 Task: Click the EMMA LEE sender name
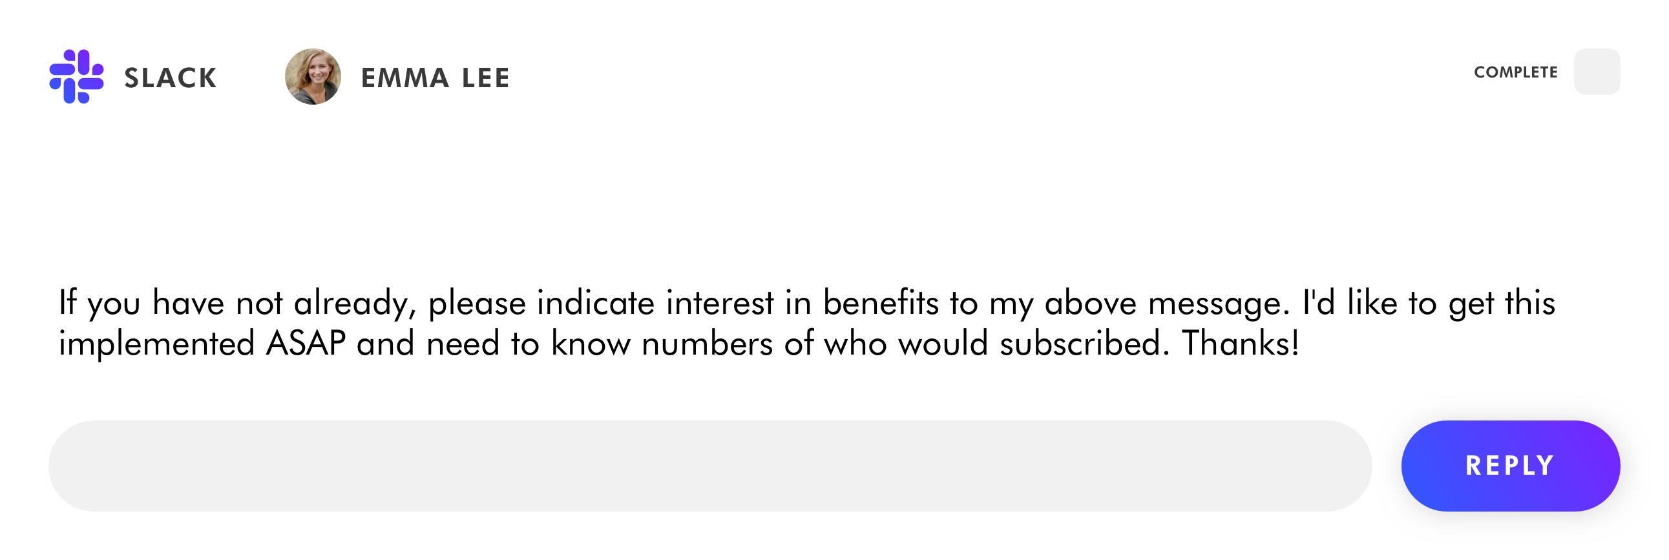[x=436, y=78]
